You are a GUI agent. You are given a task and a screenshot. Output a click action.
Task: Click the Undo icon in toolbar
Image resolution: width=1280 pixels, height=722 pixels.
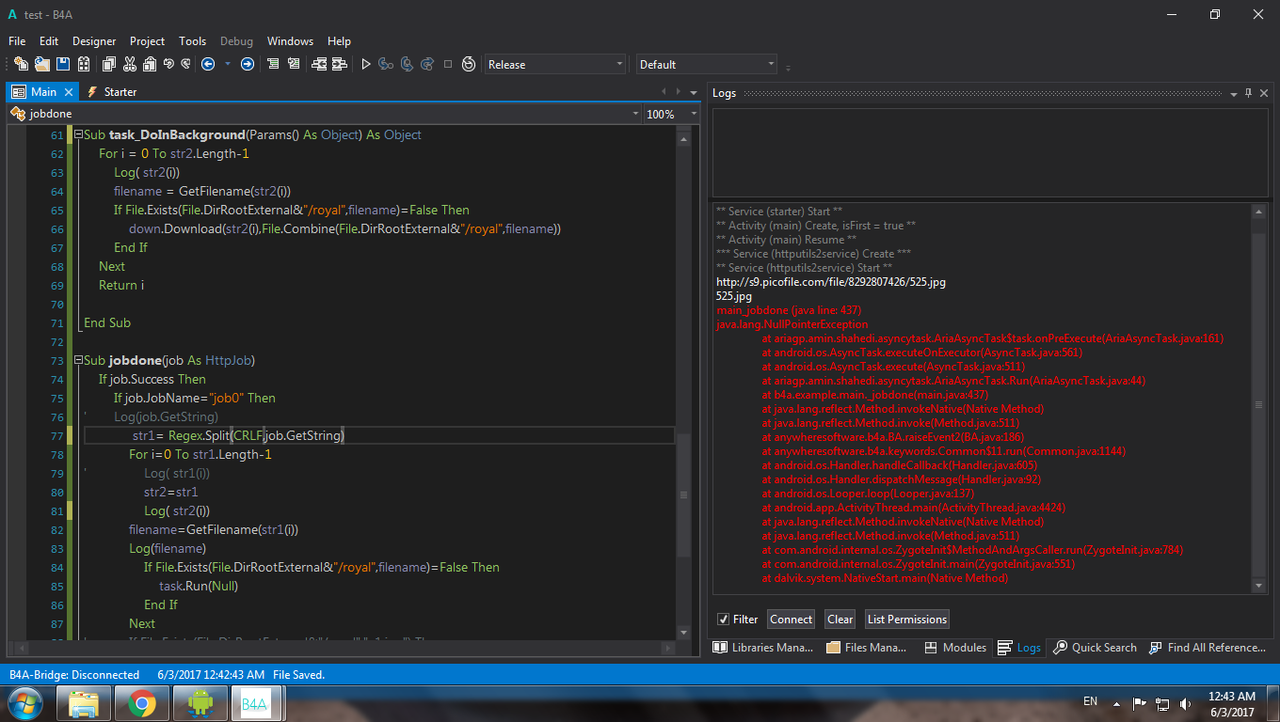[168, 64]
